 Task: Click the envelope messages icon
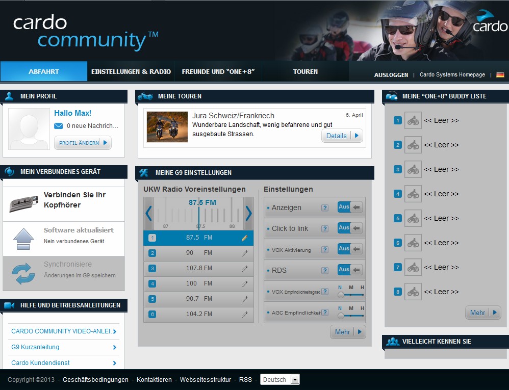(59, 125)
